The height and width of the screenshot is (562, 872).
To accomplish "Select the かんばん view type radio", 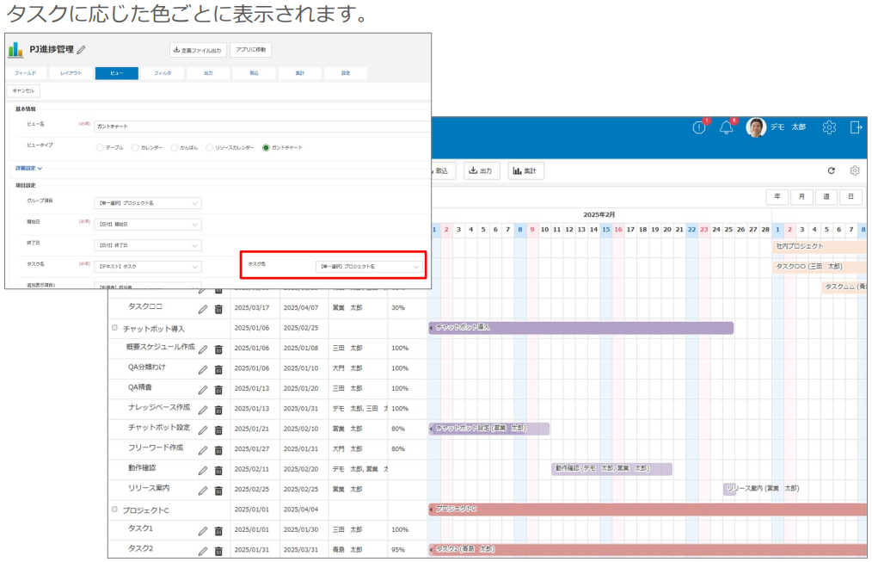I will 174,147.
